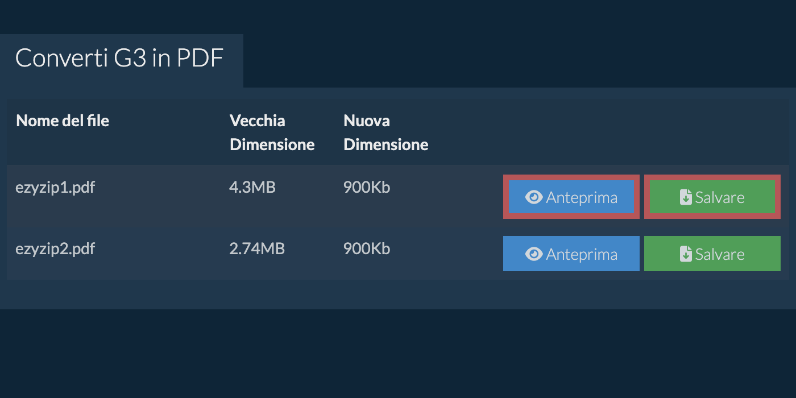Click the 900Kb new size for ezyzip2.pdf

click(367, 249)
